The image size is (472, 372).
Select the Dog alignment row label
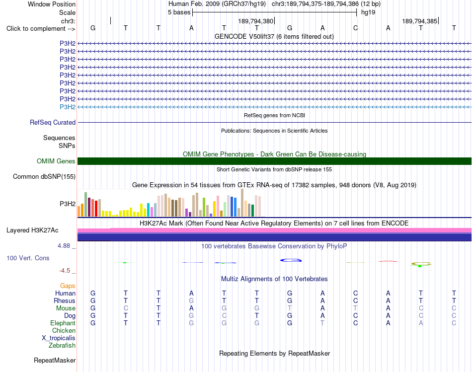(x=70, y=316)
